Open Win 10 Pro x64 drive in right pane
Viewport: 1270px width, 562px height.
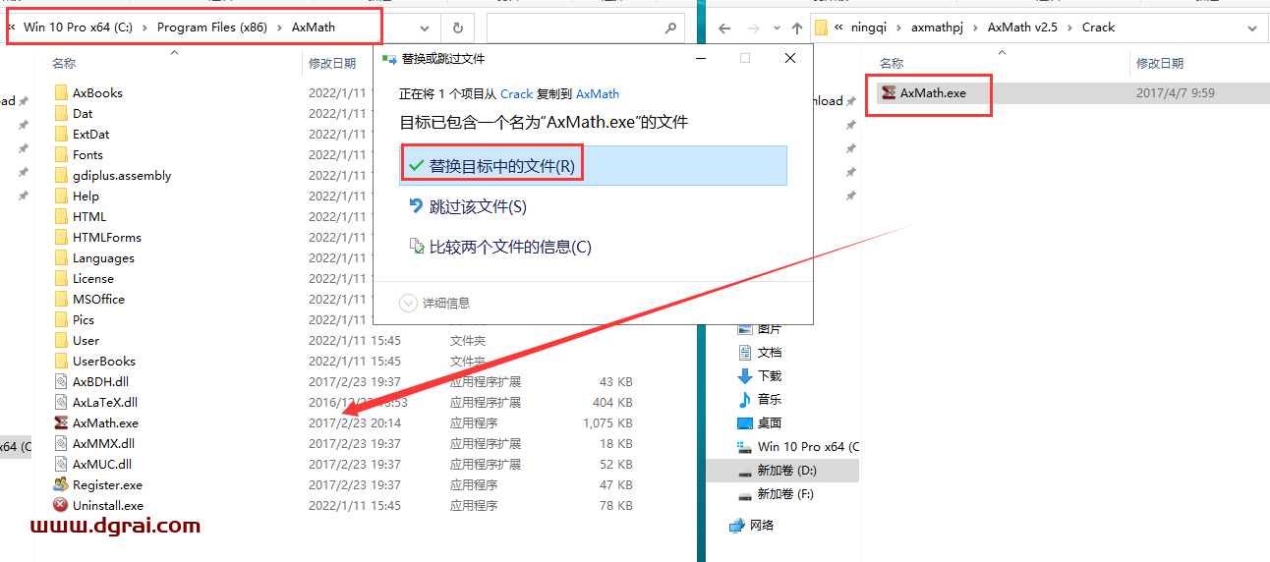[x=808, y=446]
